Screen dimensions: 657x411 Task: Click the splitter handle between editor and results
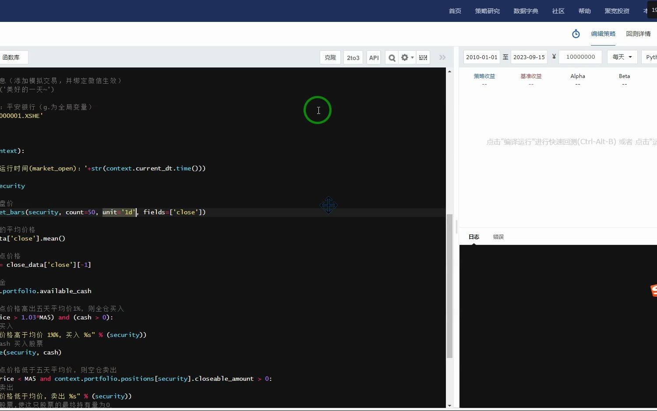tap(456, 227)
